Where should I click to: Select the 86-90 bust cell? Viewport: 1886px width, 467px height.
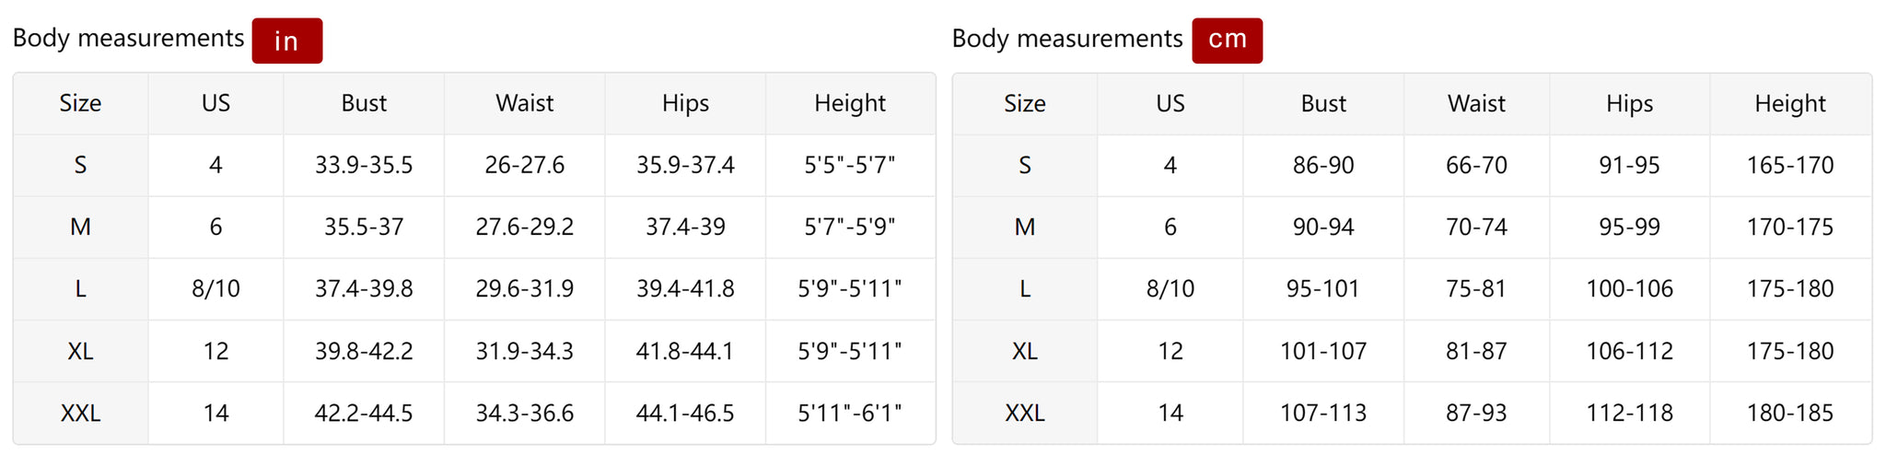pos(1323,165)
